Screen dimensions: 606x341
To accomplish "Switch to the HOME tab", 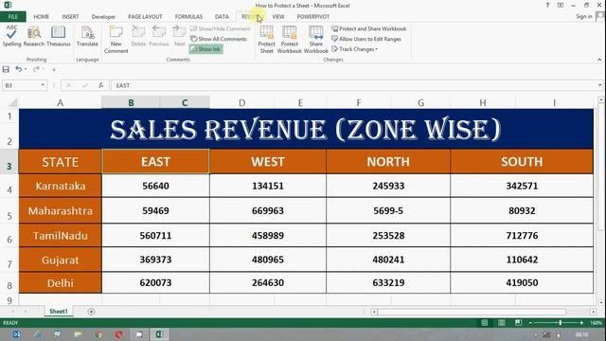I will [42, 17].
